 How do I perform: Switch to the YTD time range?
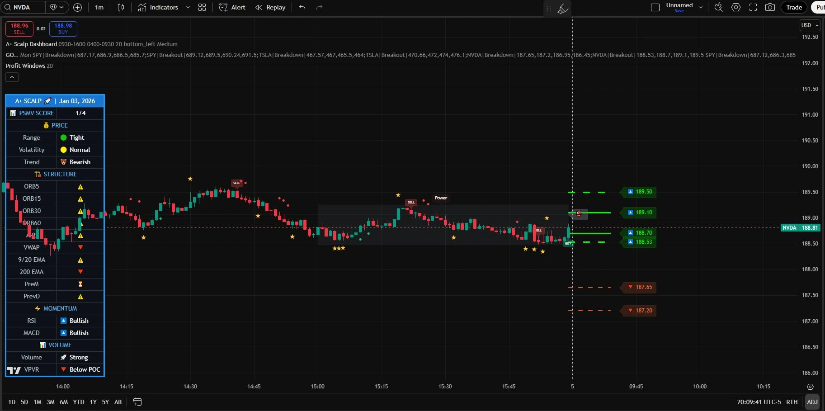click(79, 402)
